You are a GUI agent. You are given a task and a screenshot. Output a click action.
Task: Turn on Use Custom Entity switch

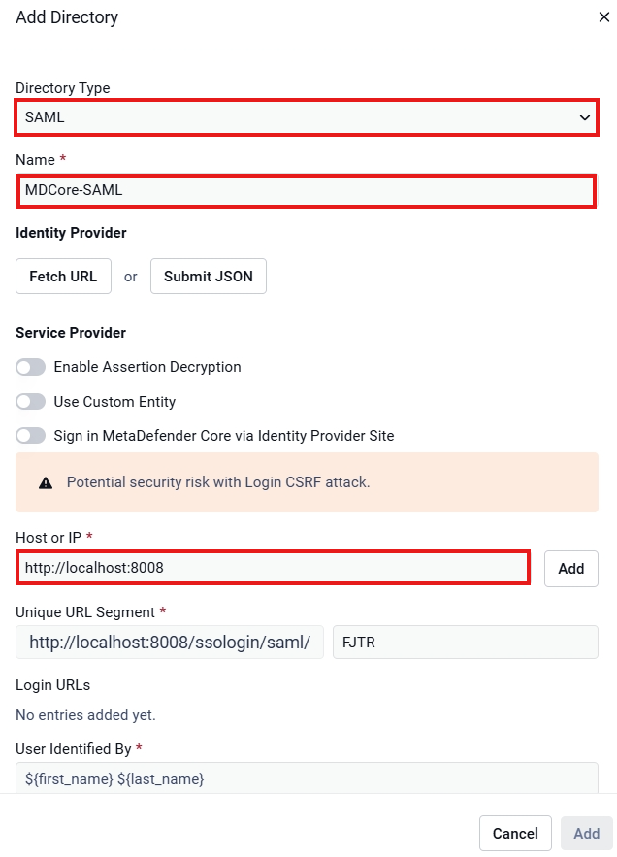click(31, 402)
